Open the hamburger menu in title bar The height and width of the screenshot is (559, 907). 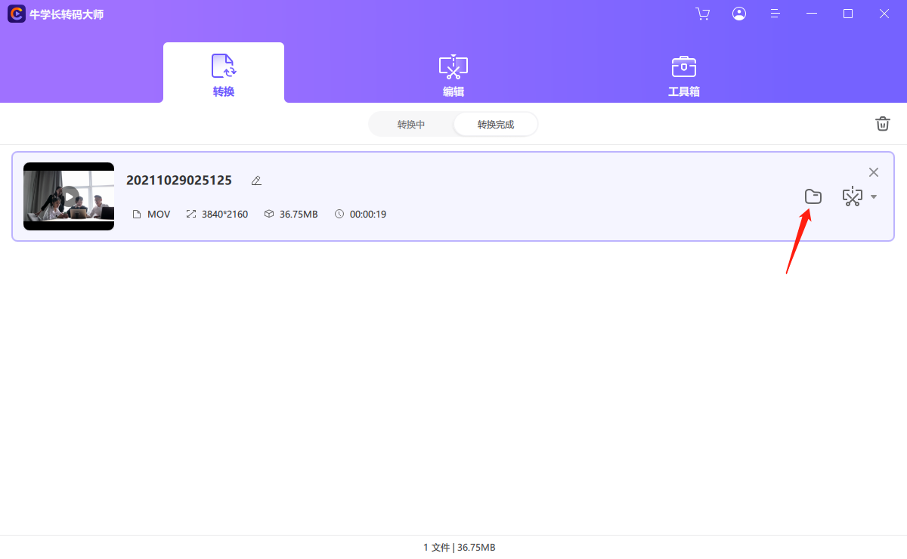pos(775,14)
